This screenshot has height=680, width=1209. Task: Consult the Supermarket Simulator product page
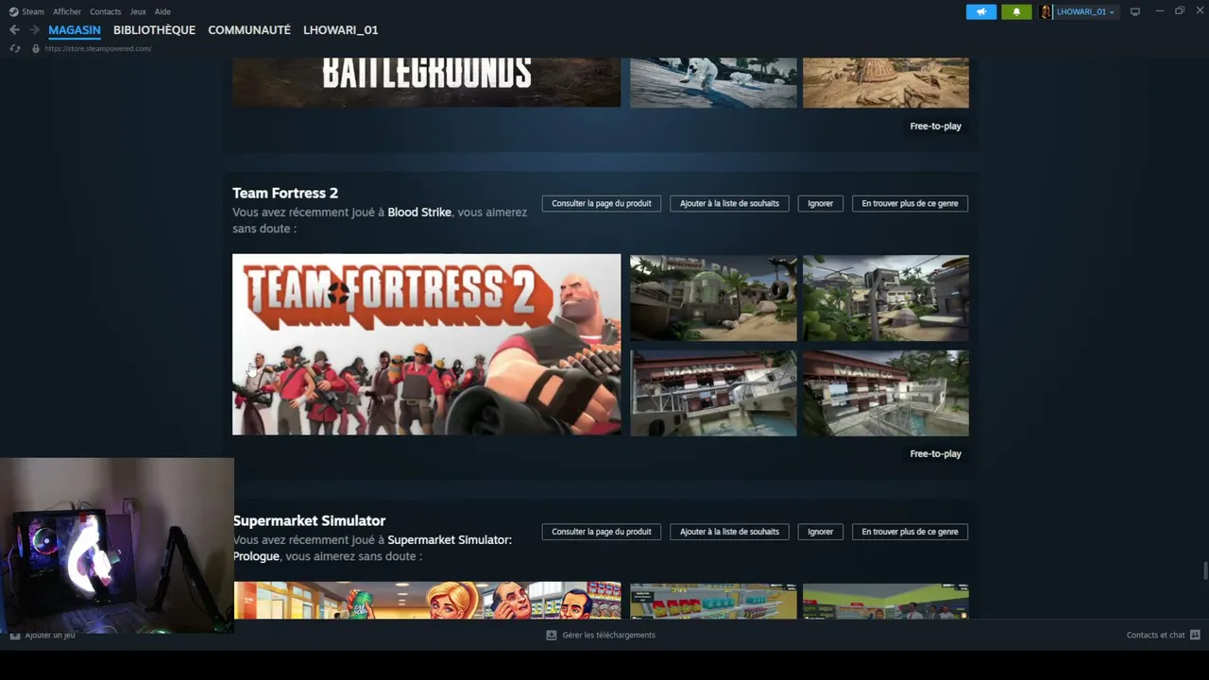602,532
